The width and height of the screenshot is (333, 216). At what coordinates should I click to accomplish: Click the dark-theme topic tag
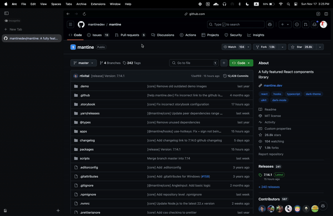point(313,94)
